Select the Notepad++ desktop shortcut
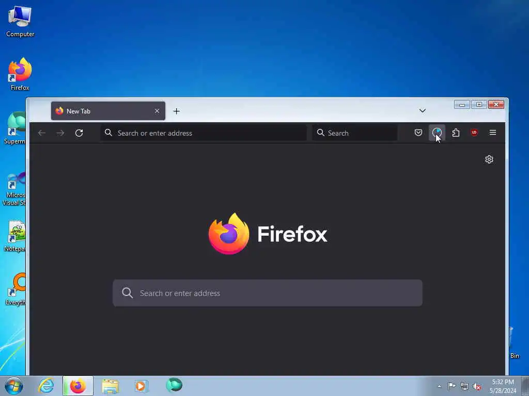This screenshot has height=396, width=529. [15, 236]
